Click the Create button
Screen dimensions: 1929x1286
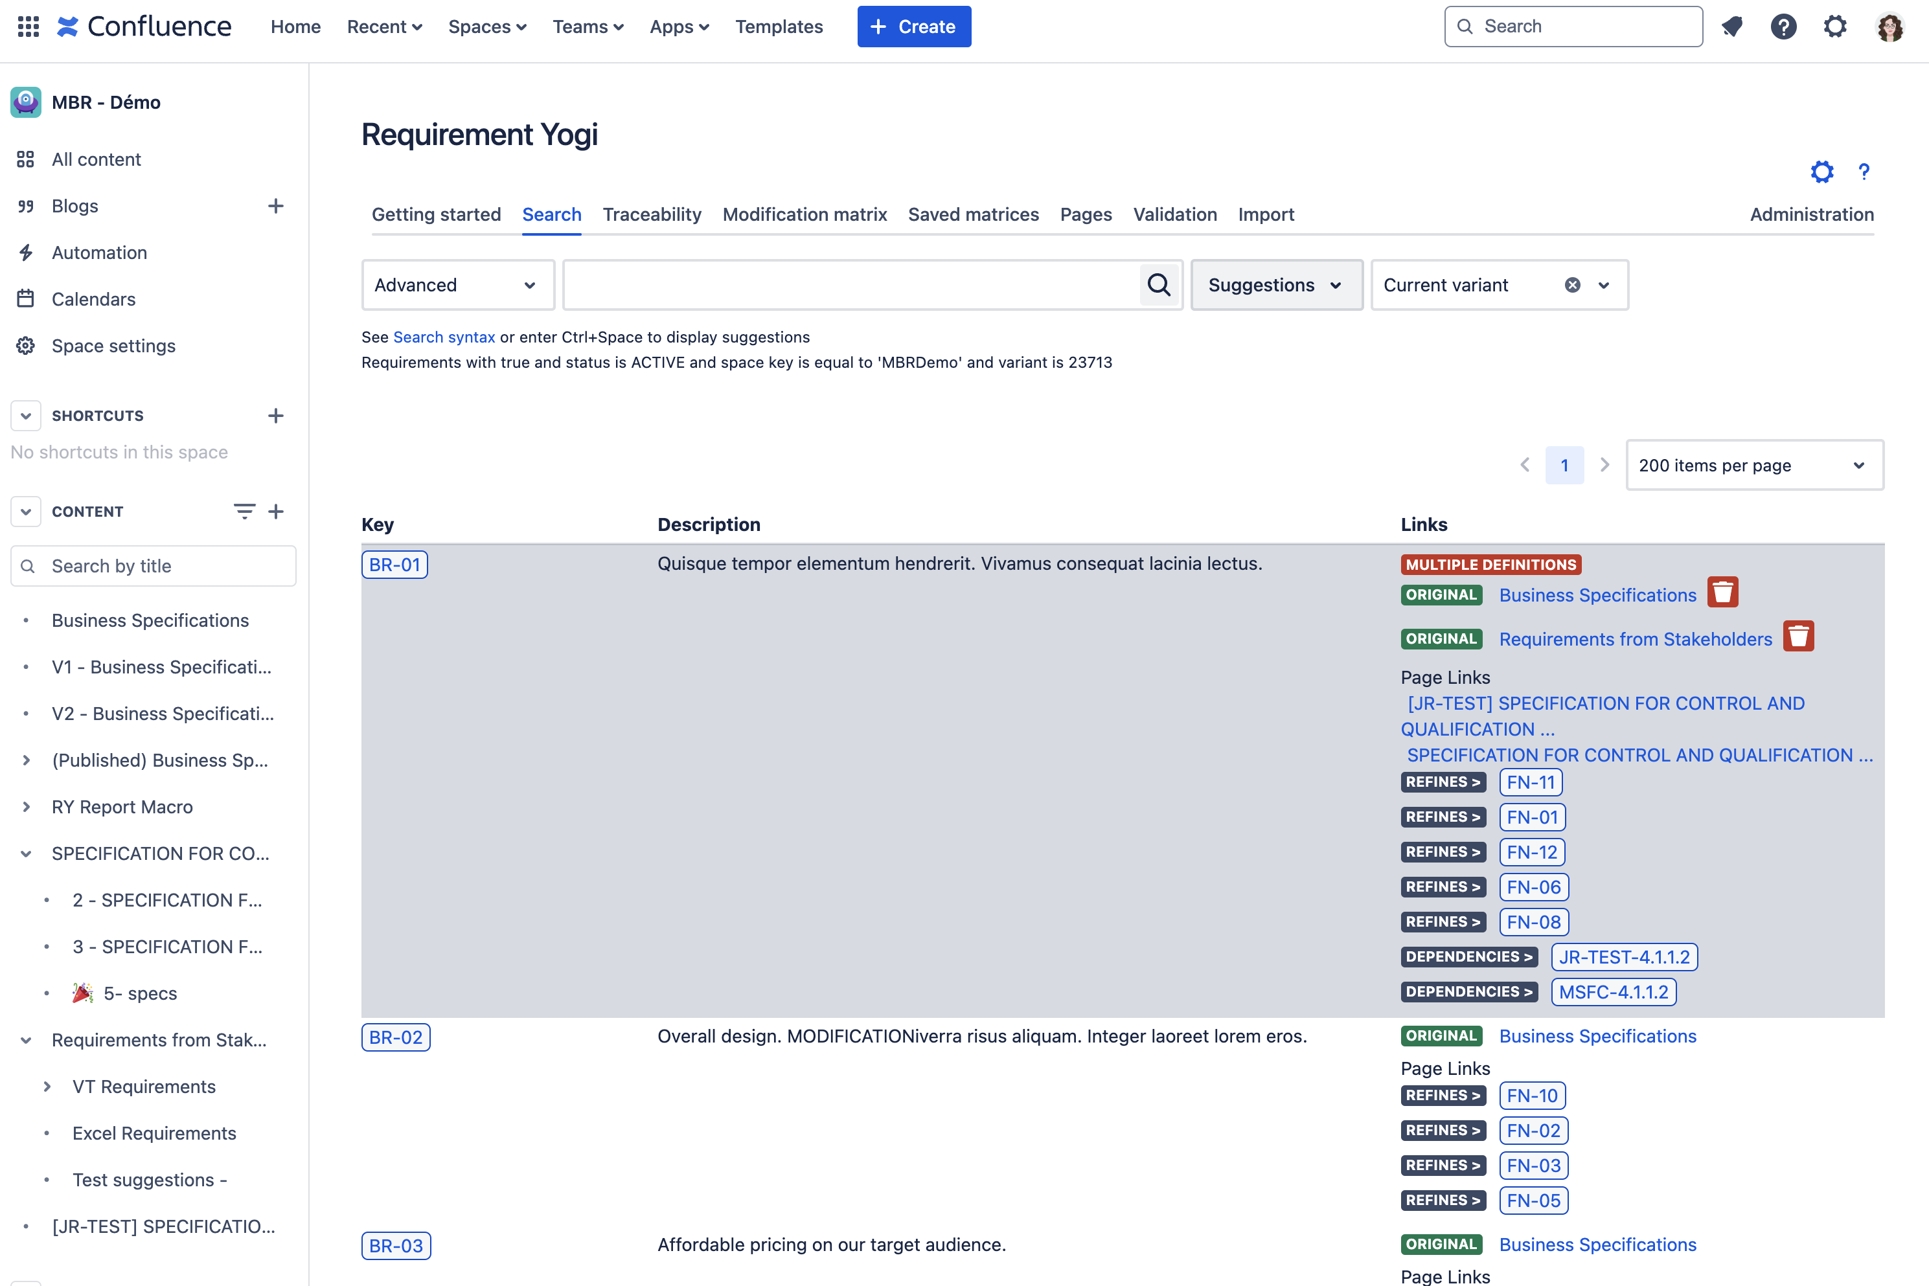point(913,27)
